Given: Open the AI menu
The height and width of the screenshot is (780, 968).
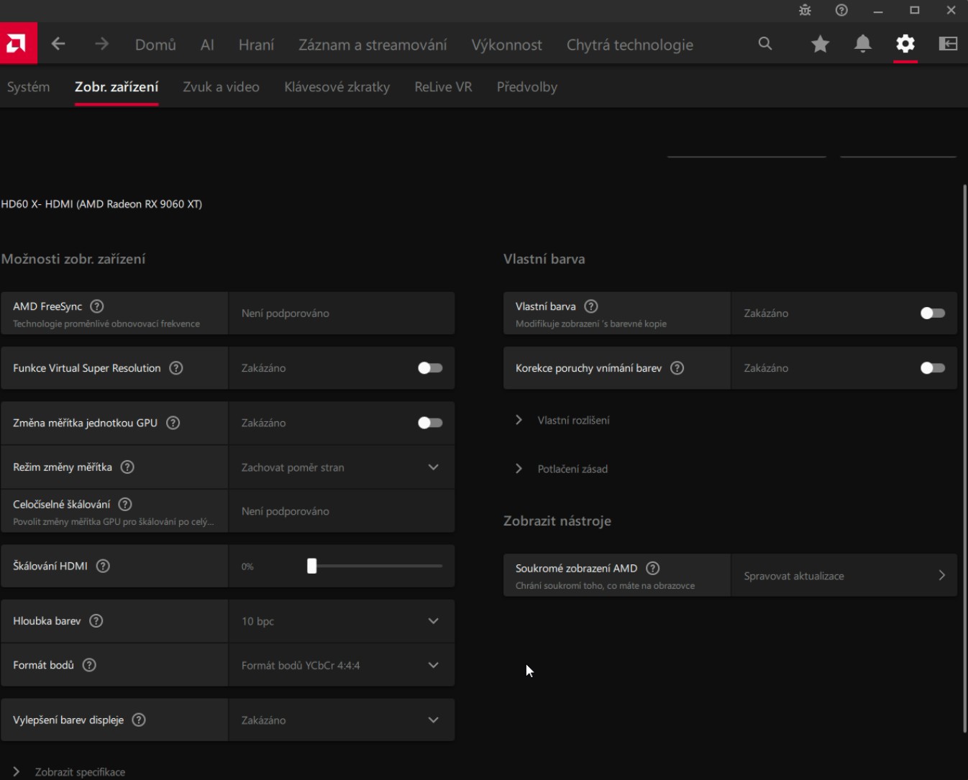Looking at the screenshot, I should (x=207, y=45).
